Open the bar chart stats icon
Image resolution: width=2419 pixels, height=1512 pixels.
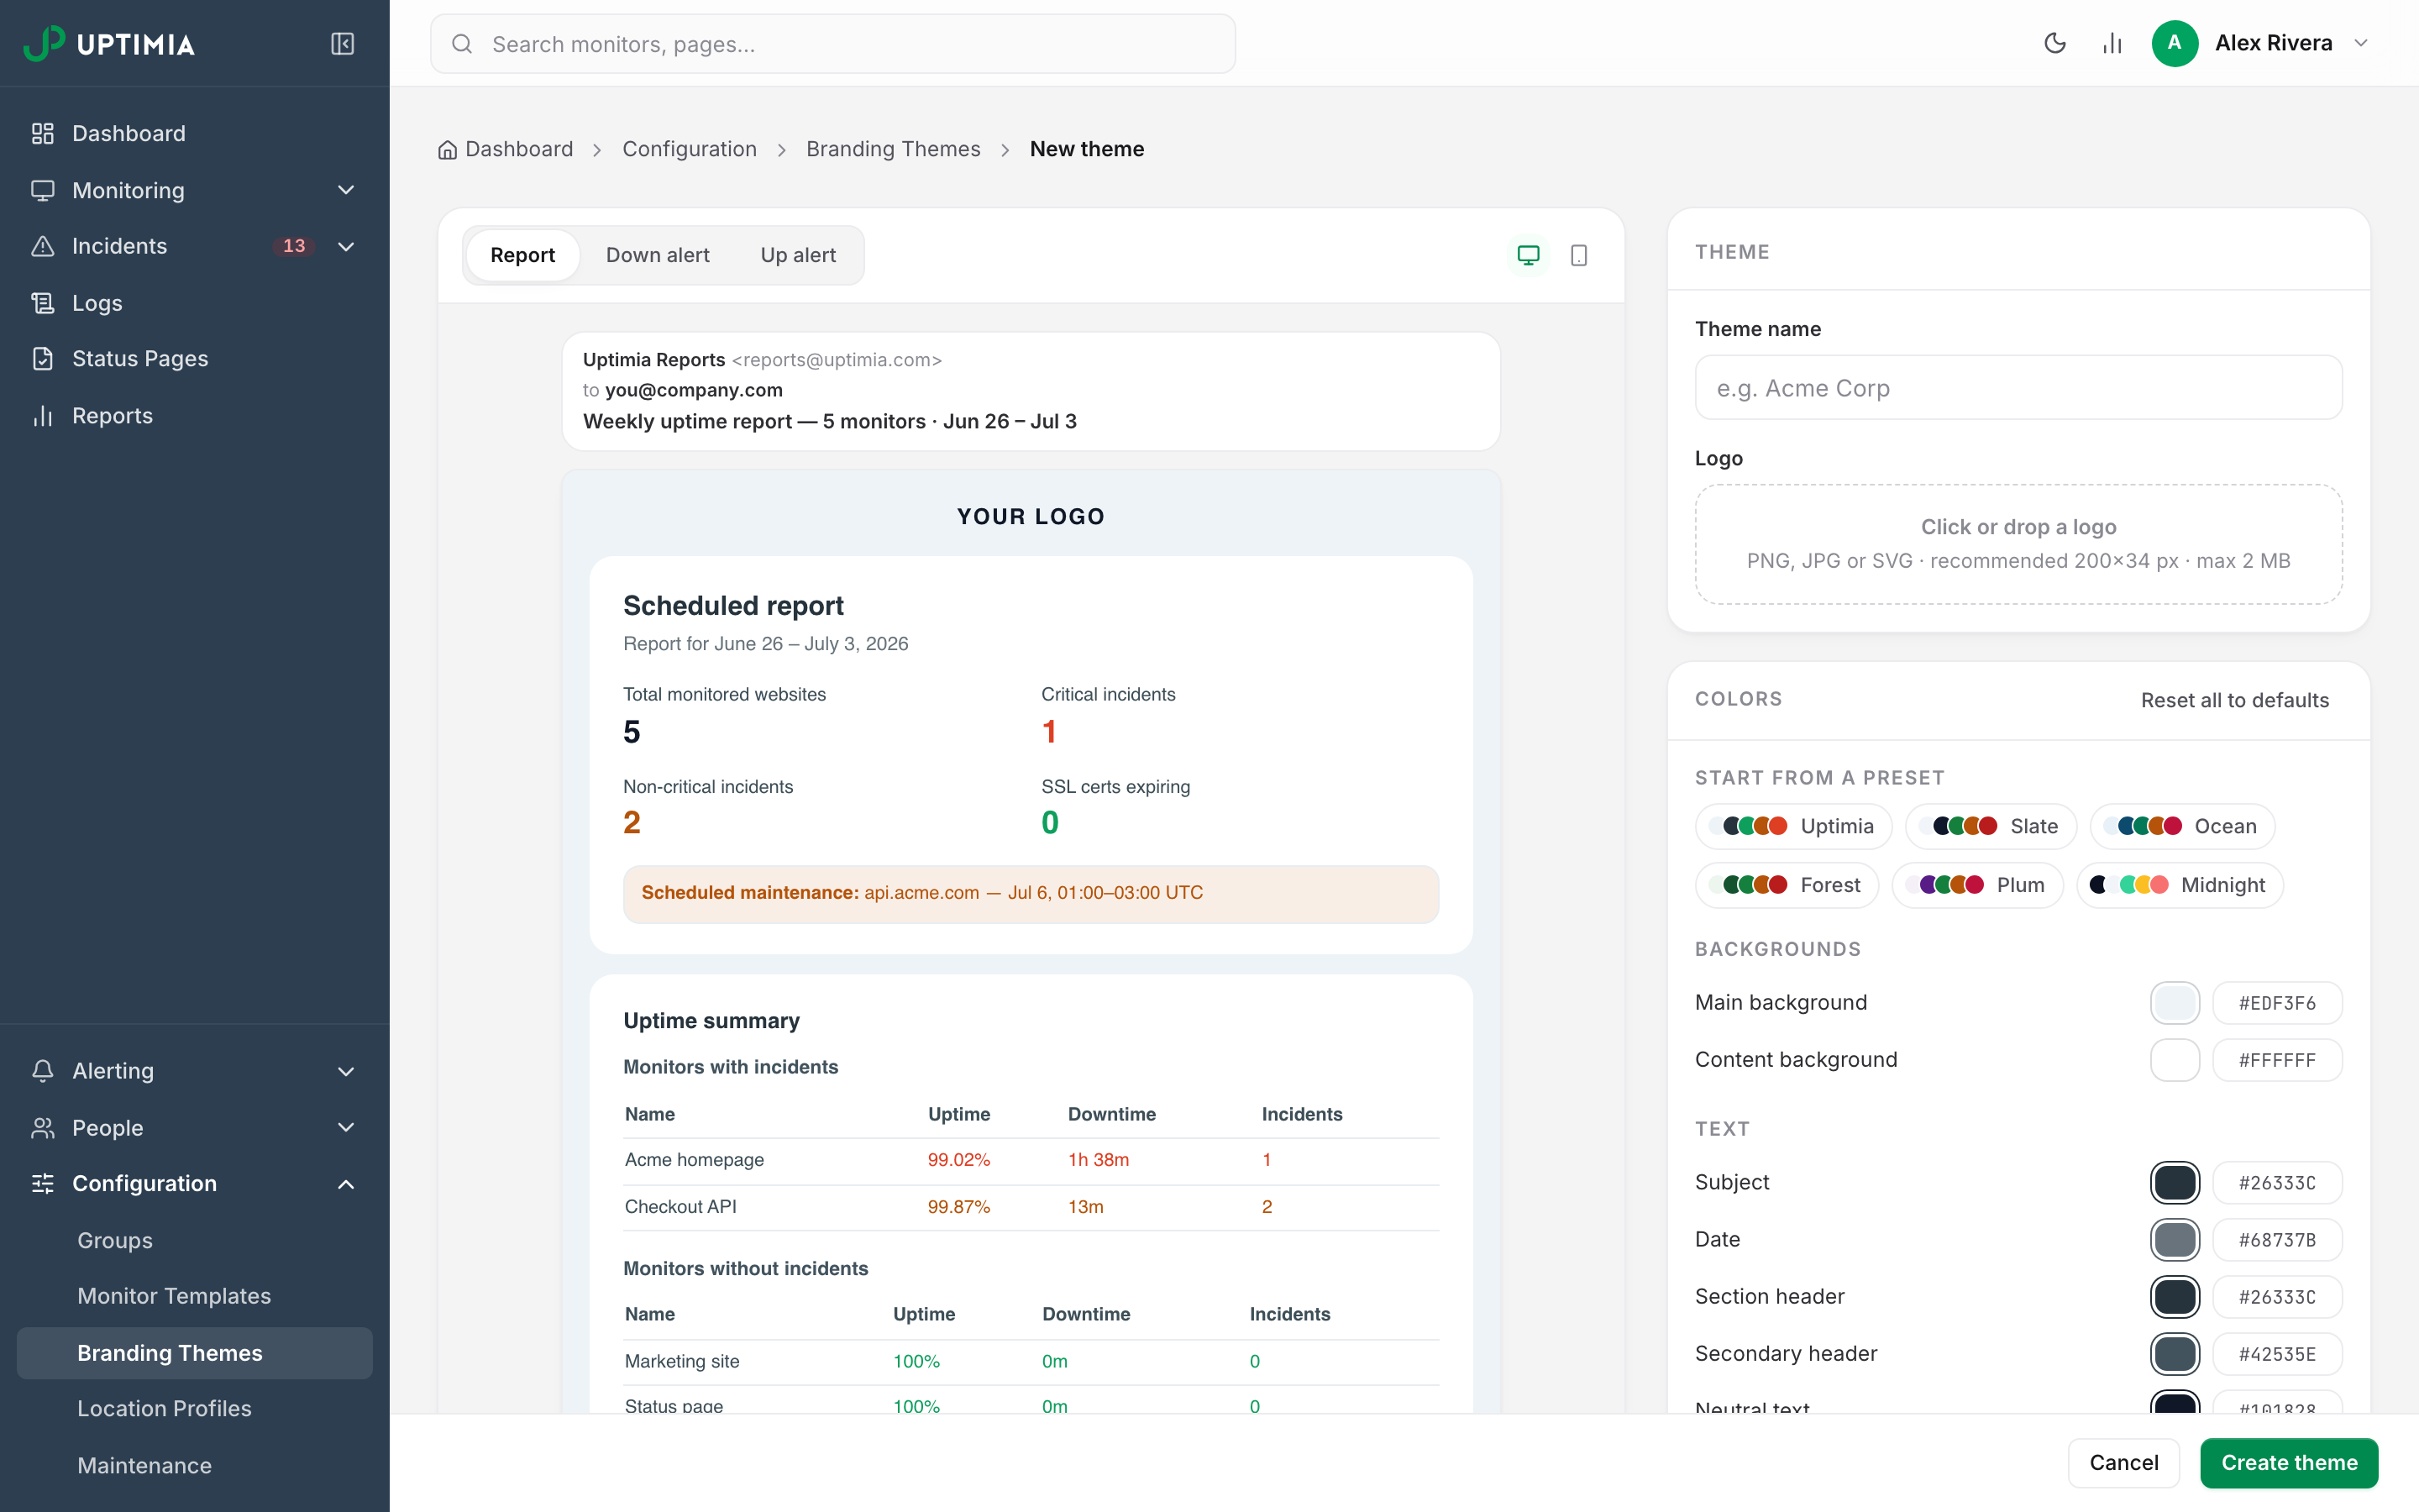coord(2112,43)
